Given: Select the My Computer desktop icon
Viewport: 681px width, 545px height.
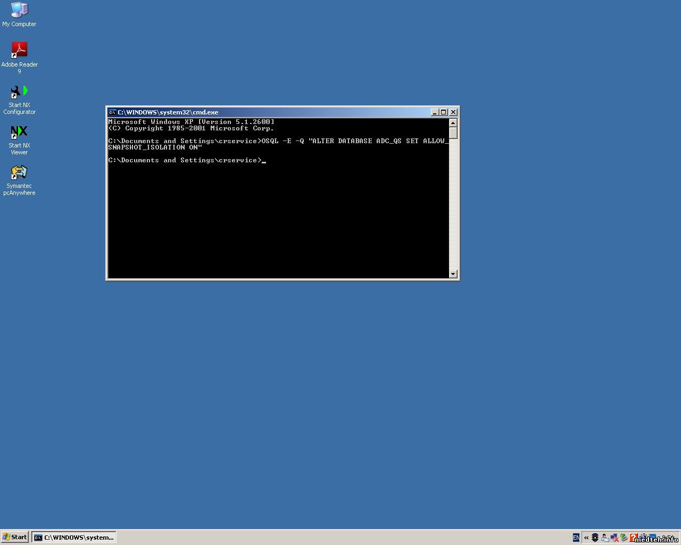Looking at the screenshot, I should [x=19, y=11].
